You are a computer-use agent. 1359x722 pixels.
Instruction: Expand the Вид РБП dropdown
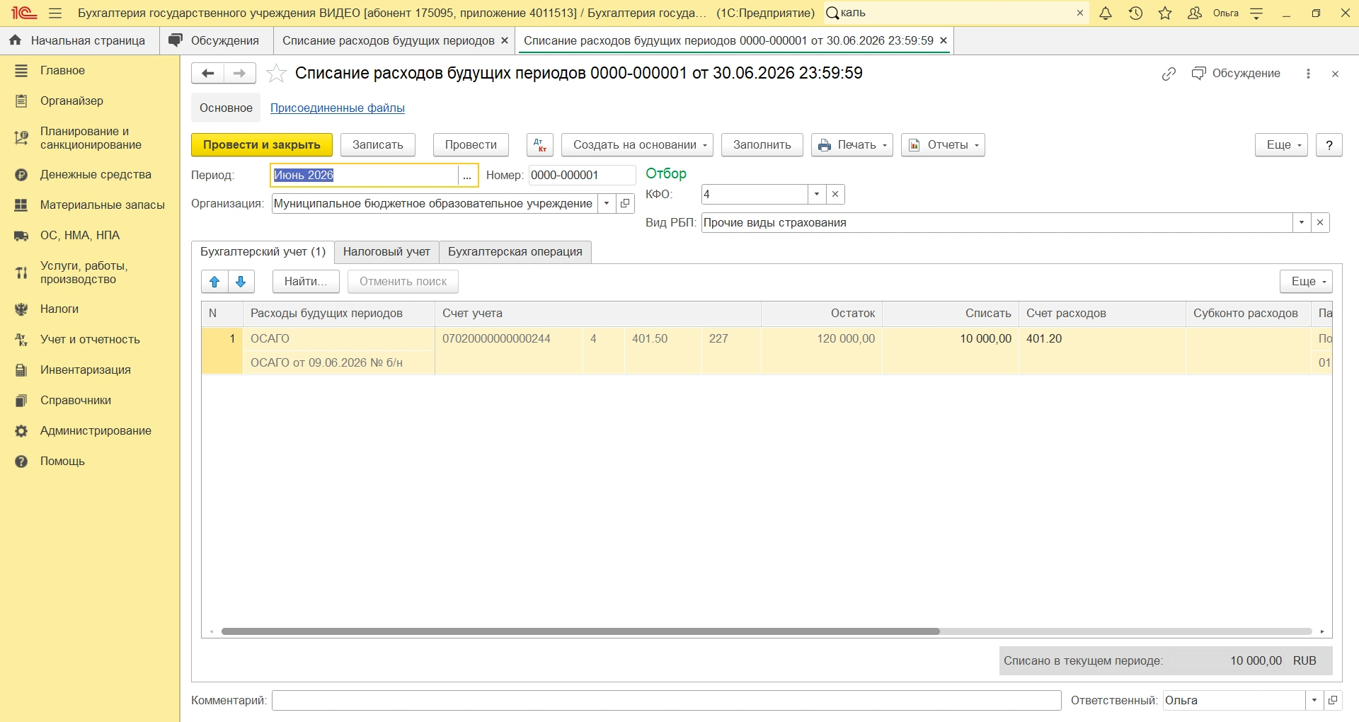point(1302,223)
